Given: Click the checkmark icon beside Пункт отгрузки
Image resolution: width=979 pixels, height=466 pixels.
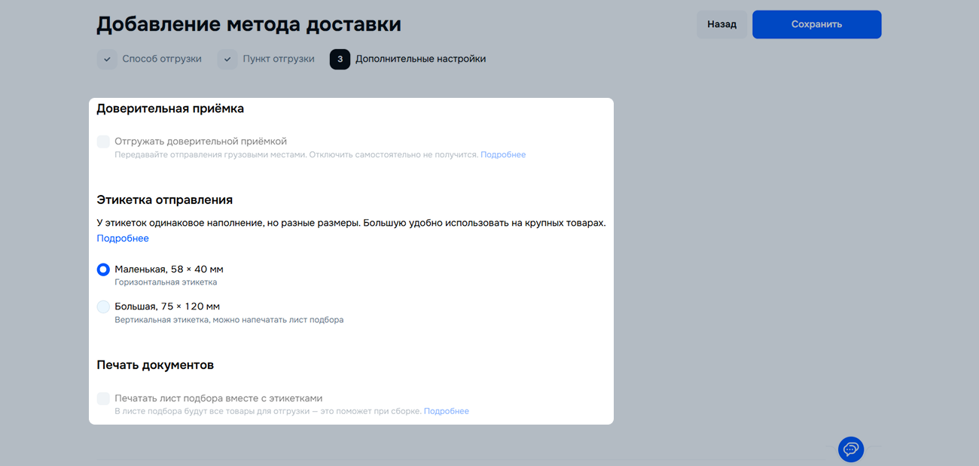Looking at the screenshot, I should (x=227, y=59).
